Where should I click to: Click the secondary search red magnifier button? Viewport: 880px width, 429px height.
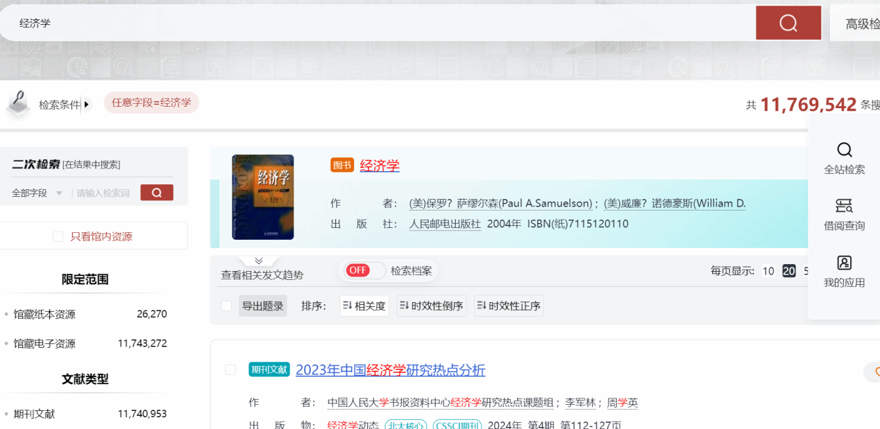tap(157, 193)
